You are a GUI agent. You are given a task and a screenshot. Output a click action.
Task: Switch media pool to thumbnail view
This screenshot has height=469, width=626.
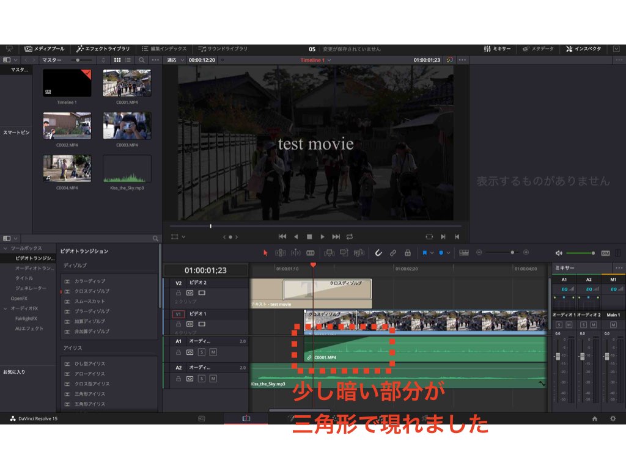click(117, 60)
